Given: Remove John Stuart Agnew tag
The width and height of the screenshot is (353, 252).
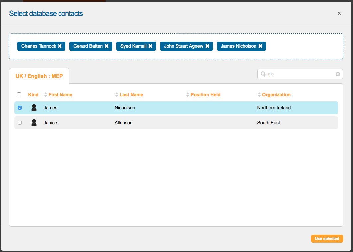Looking at the screenshot, I should (x=207, y=46).
